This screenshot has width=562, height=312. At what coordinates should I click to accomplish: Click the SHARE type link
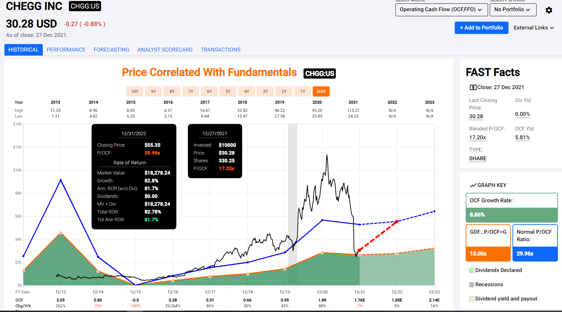click(x=478, y=159)
